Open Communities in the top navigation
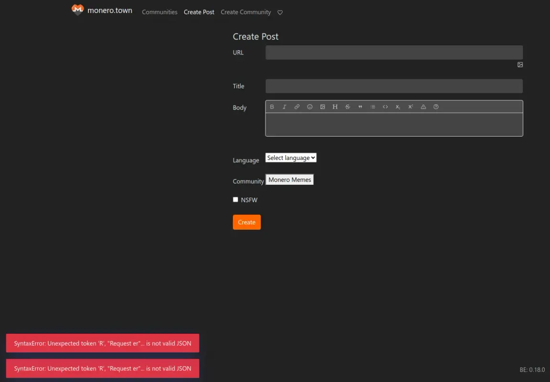 (159, 12)
